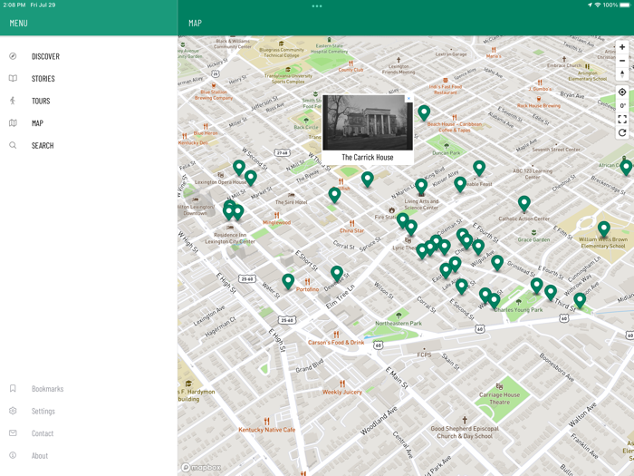Click the MAP header title
The image size is (634, 476).
point(195,23)
